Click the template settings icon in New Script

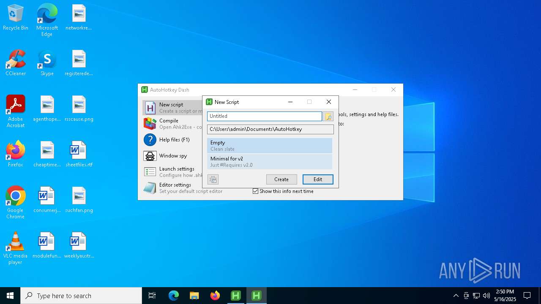pos(213,179)
